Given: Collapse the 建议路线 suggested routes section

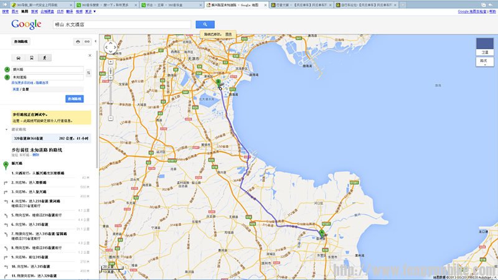Looking at the screenshot, I should click(x=6, y=129).
